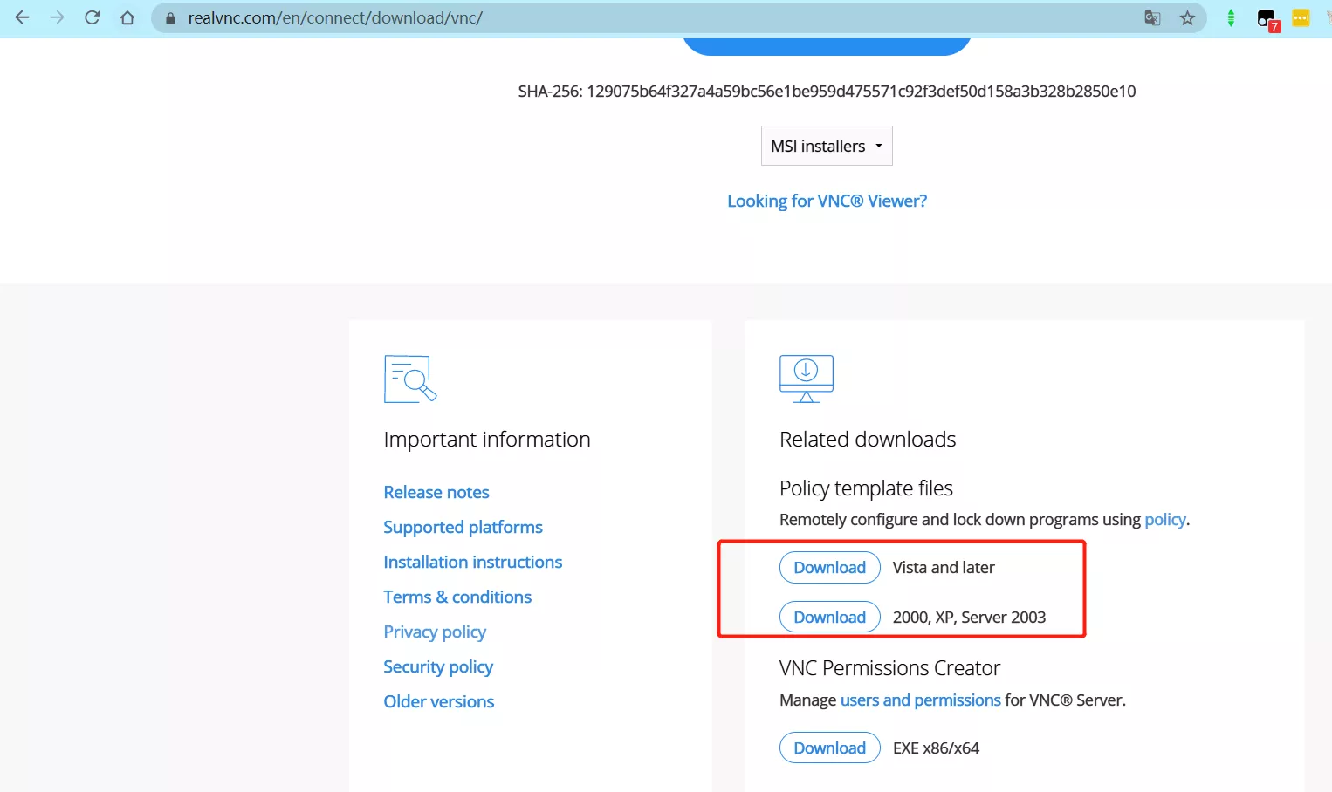1332x792 pixels.
Task: Download VNC Permissions Creator EXE x86/x64
Action: (x=829, y=748)
